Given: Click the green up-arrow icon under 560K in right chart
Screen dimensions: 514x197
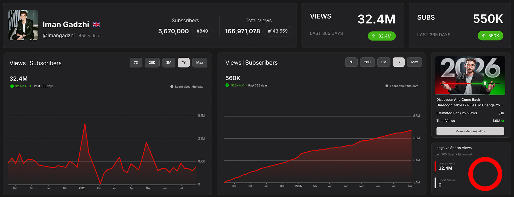Looking at the screenshot, I should pyautogui.click(x=227, y=85).
